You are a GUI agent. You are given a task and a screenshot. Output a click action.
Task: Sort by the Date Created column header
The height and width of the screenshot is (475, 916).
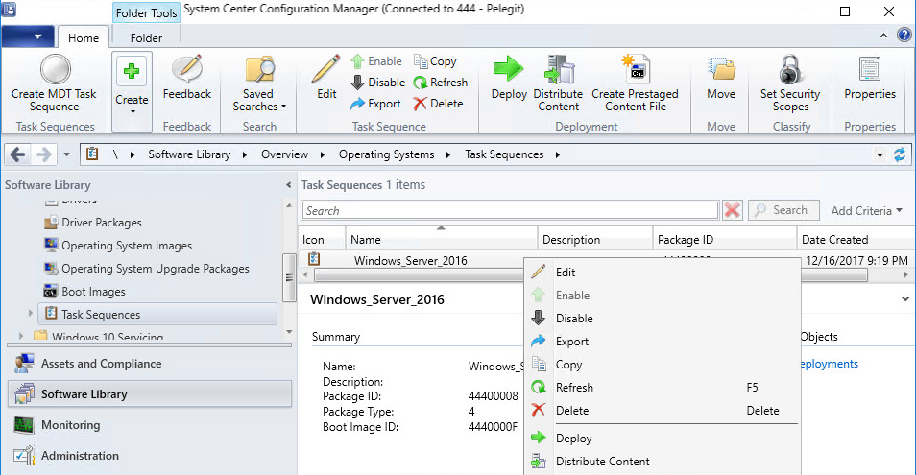click(856, 239)
